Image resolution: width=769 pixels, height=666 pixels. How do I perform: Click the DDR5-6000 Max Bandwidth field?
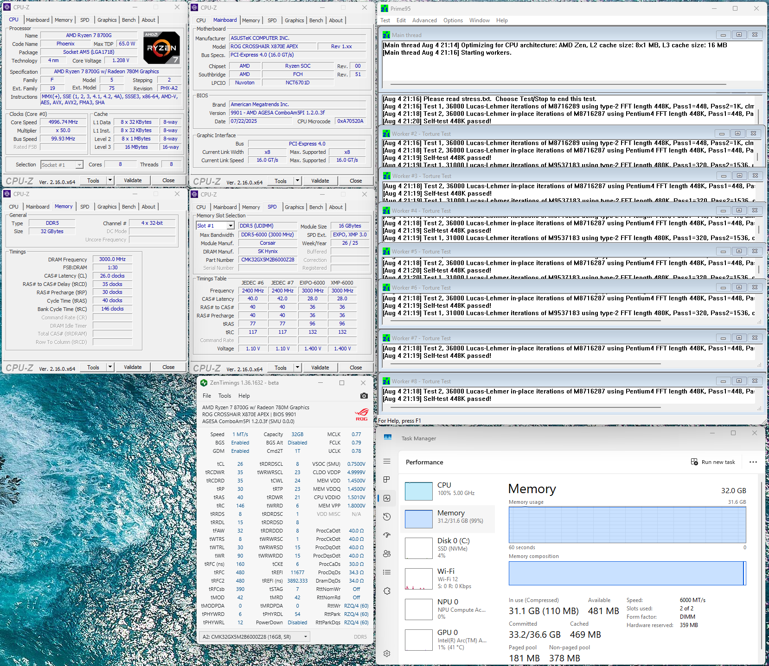tap(268, 235)
